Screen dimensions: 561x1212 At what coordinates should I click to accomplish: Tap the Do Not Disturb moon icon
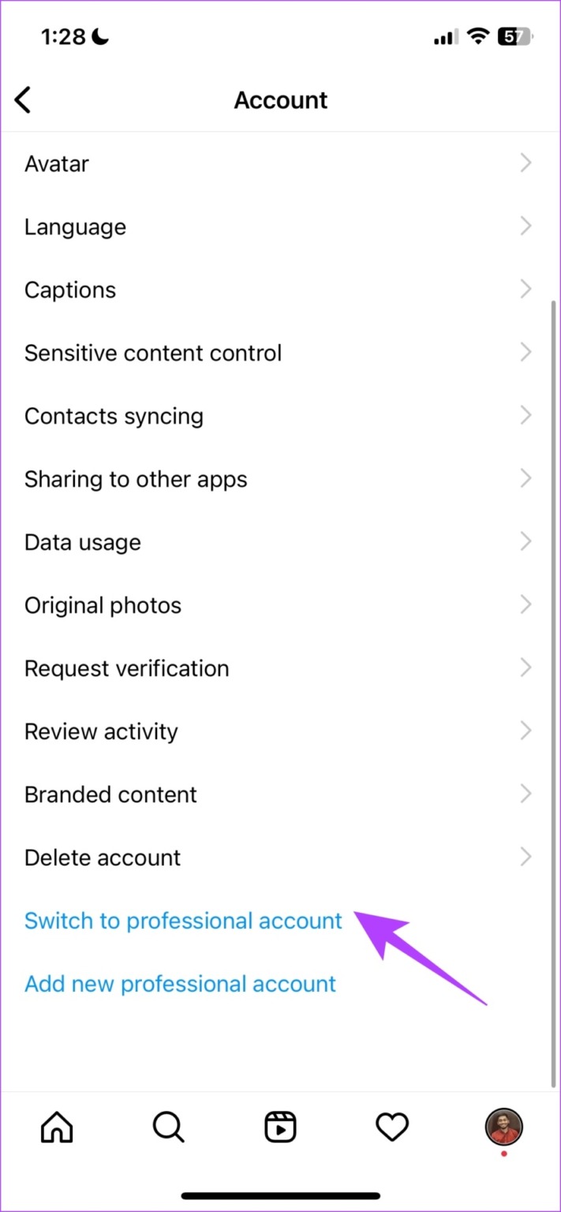click(101, 36)
